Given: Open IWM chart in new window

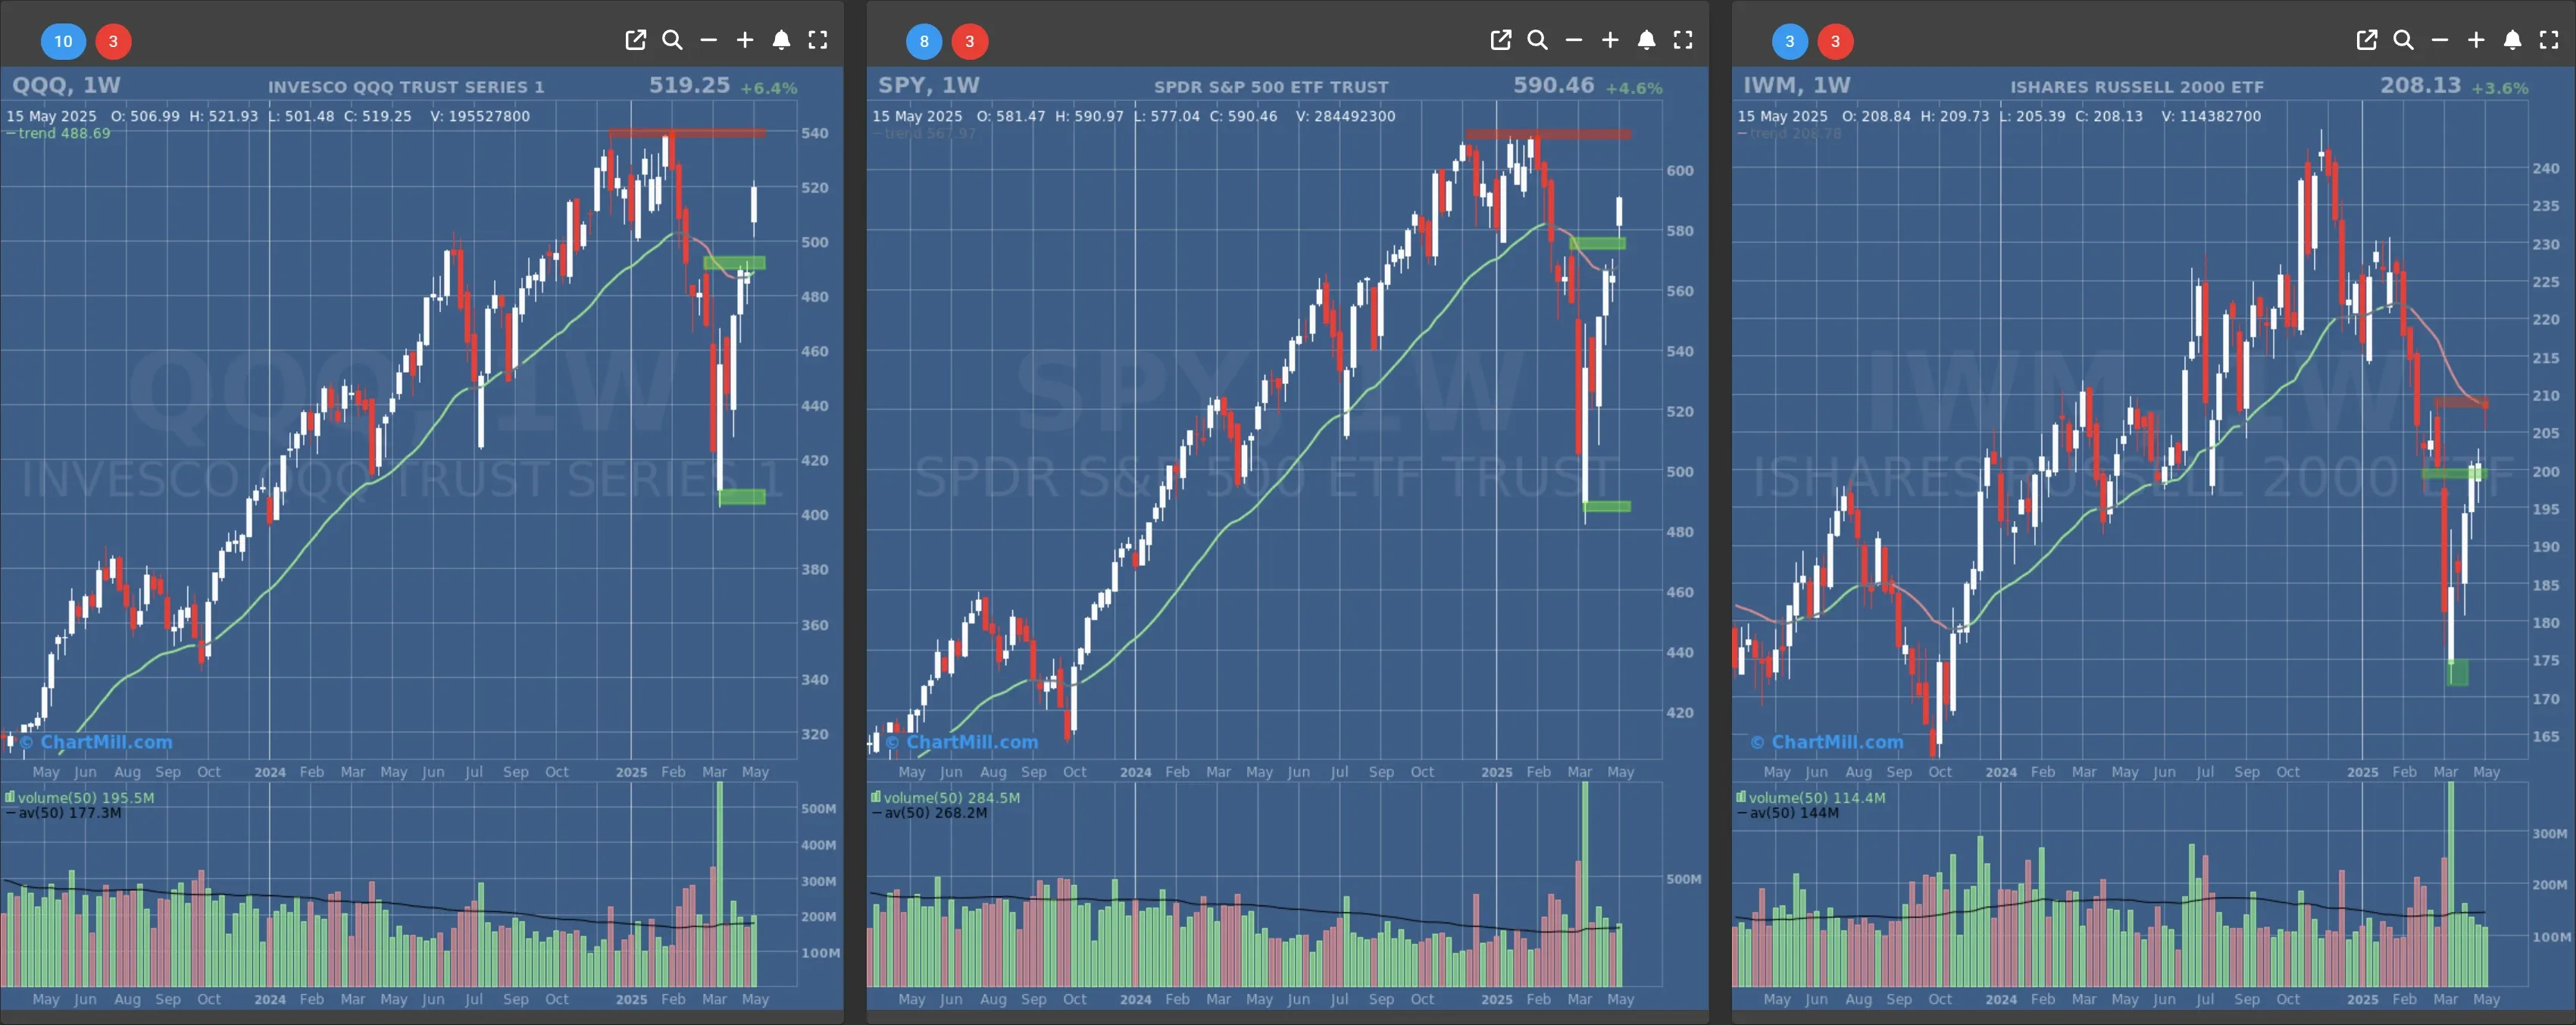Looking at the screenshot, I should pos(2366,40).
